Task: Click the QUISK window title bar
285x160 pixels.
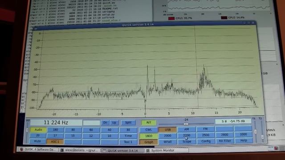Action: point(144,24)
